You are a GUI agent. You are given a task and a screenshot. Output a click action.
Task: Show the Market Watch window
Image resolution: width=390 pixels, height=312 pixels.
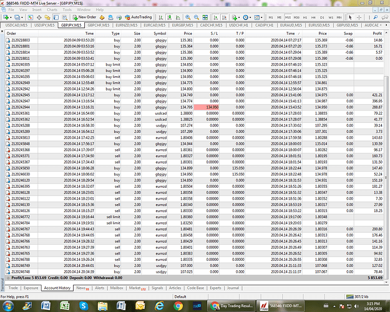31,17
